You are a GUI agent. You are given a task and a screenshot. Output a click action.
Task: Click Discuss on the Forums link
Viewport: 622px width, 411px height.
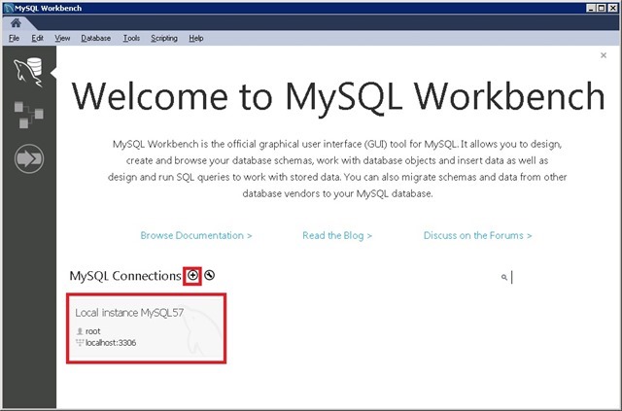[x=477, y=235]
